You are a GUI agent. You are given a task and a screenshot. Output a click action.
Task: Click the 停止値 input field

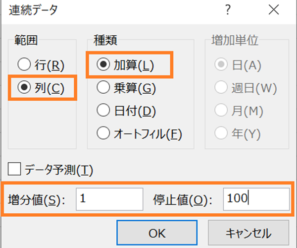256,199
